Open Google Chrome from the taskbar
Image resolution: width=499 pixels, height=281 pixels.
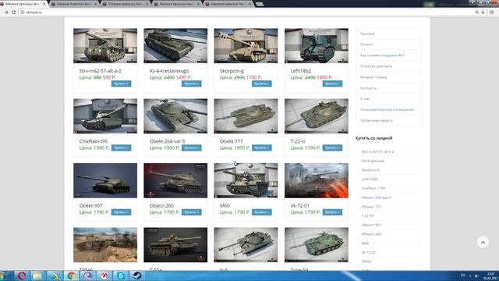pos(71,276)
